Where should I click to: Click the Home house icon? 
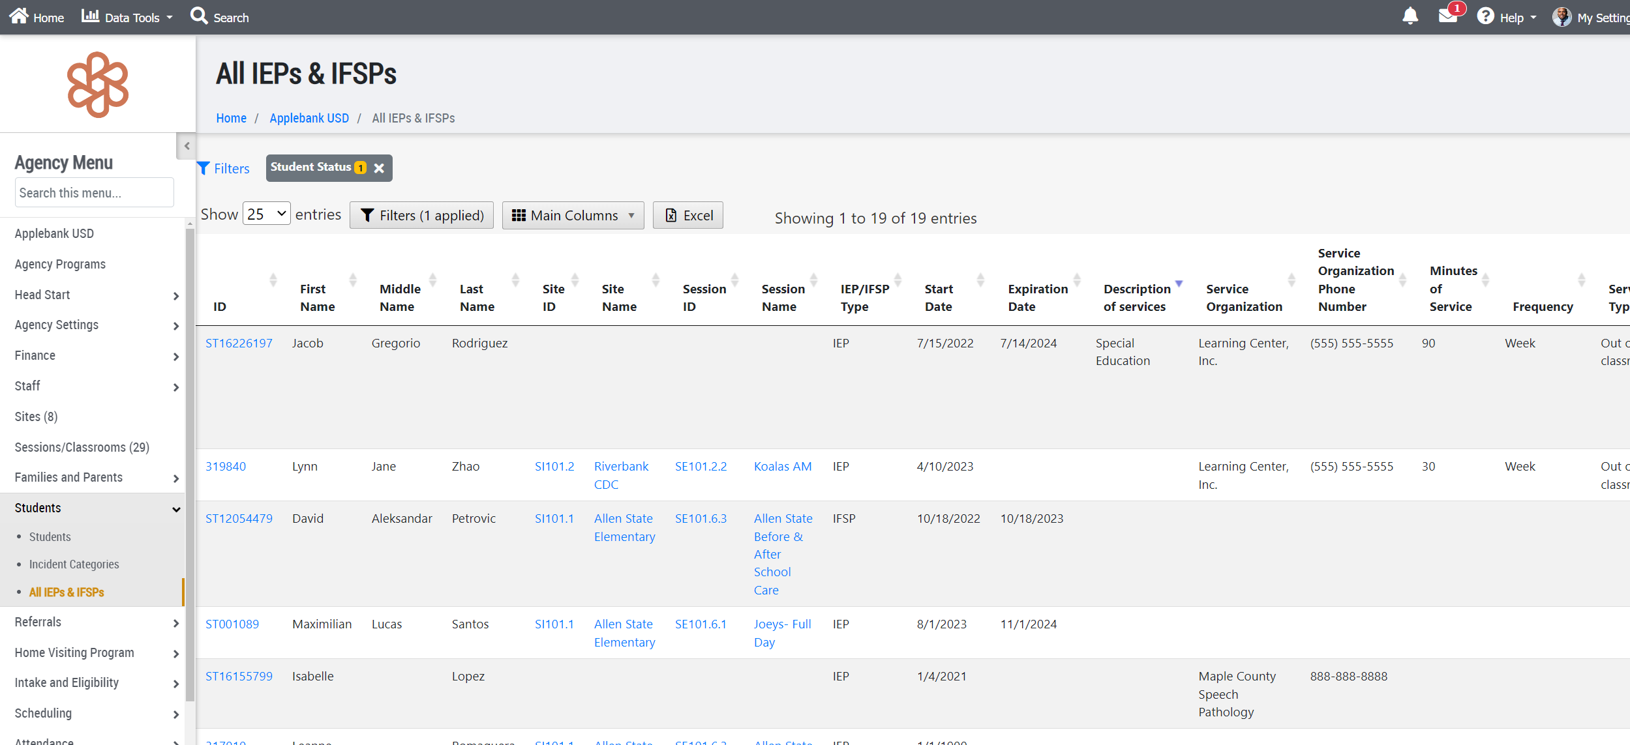[19, 16]
